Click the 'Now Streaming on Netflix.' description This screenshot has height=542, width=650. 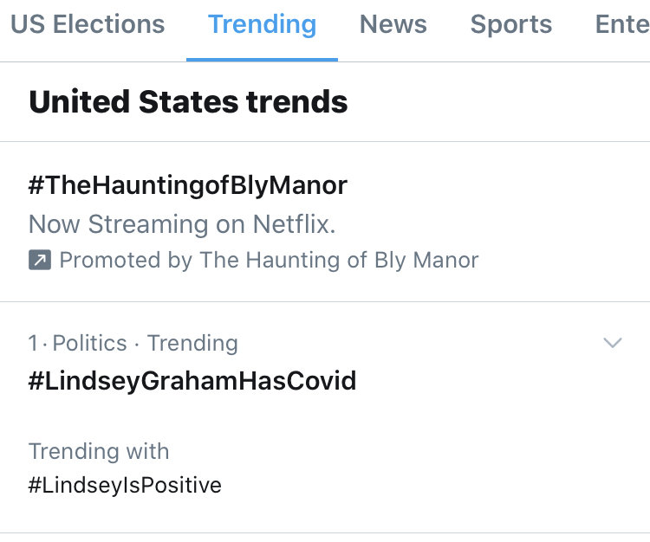pyautogui.click(x=182, y=224)
